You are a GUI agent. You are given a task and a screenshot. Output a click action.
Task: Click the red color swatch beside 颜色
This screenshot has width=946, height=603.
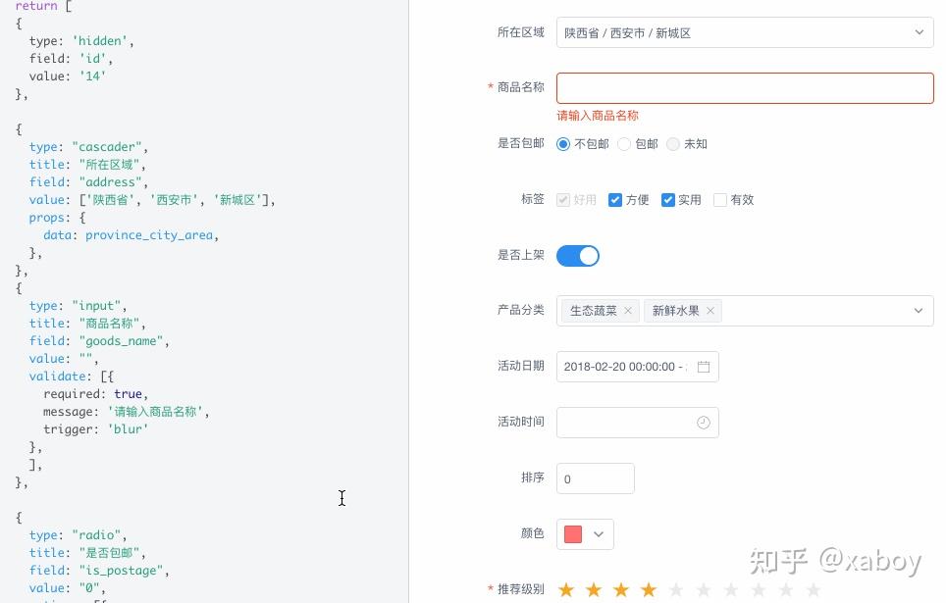[x=575, y=533]
